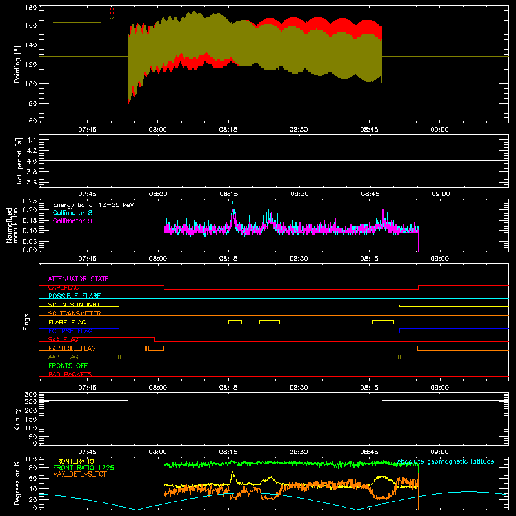Click the red X legend letter
Screen dimensions: 516x516
112,11
